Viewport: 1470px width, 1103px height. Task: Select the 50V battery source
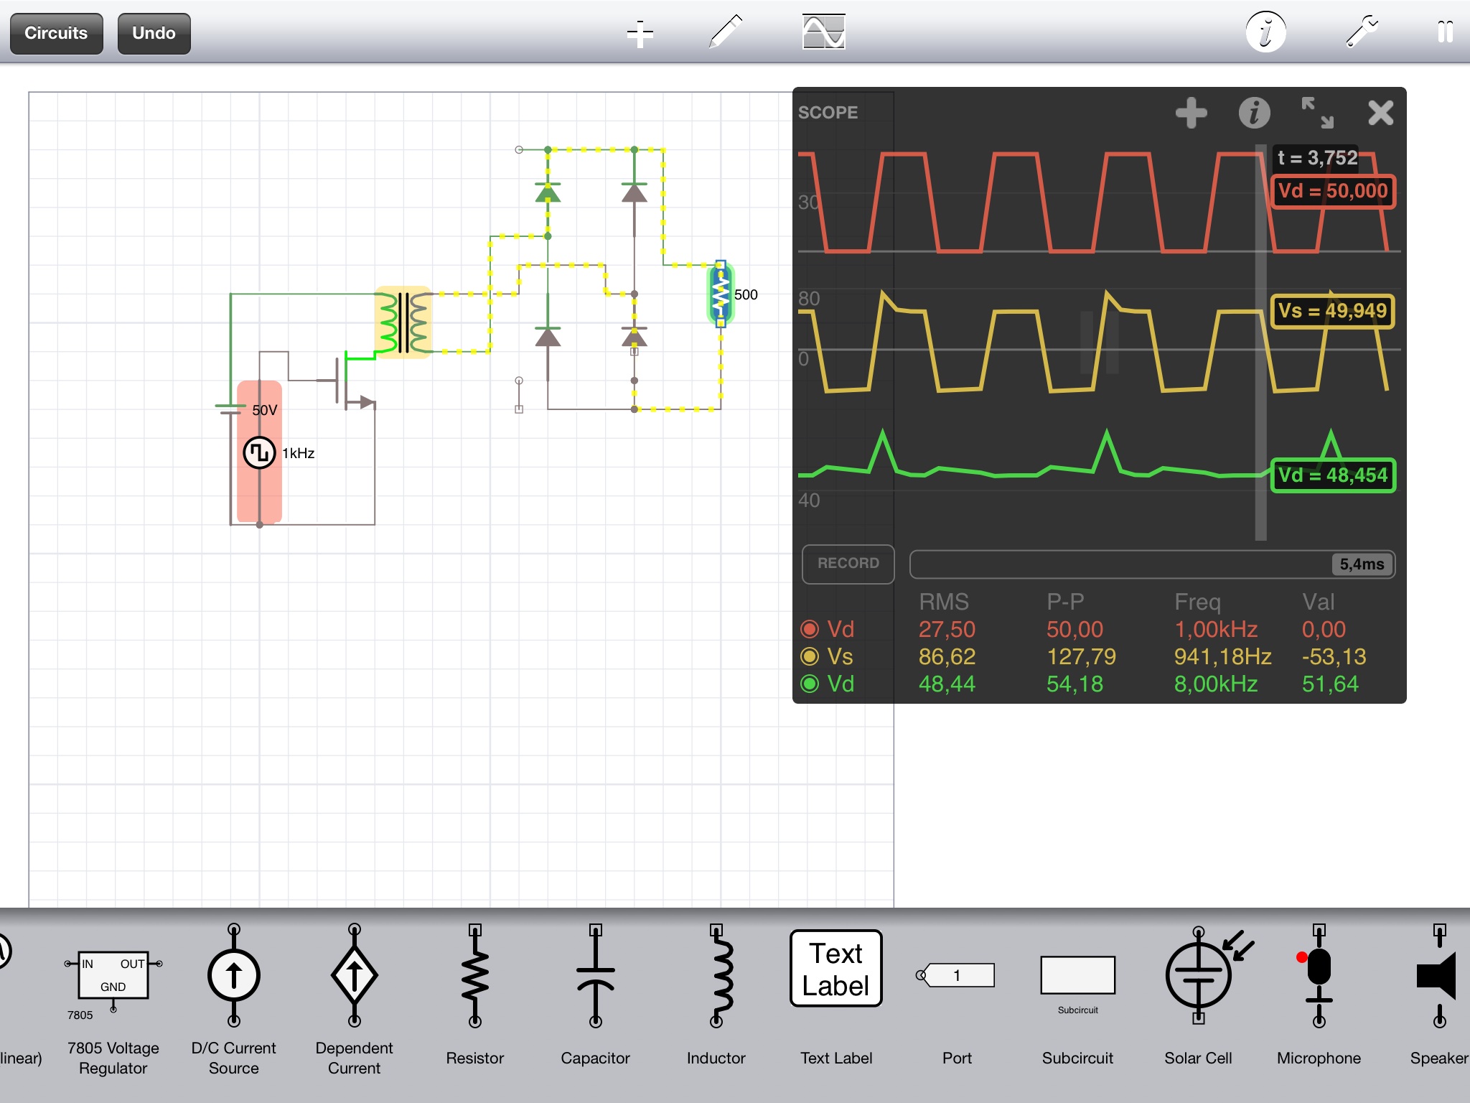tap(230, 409)
